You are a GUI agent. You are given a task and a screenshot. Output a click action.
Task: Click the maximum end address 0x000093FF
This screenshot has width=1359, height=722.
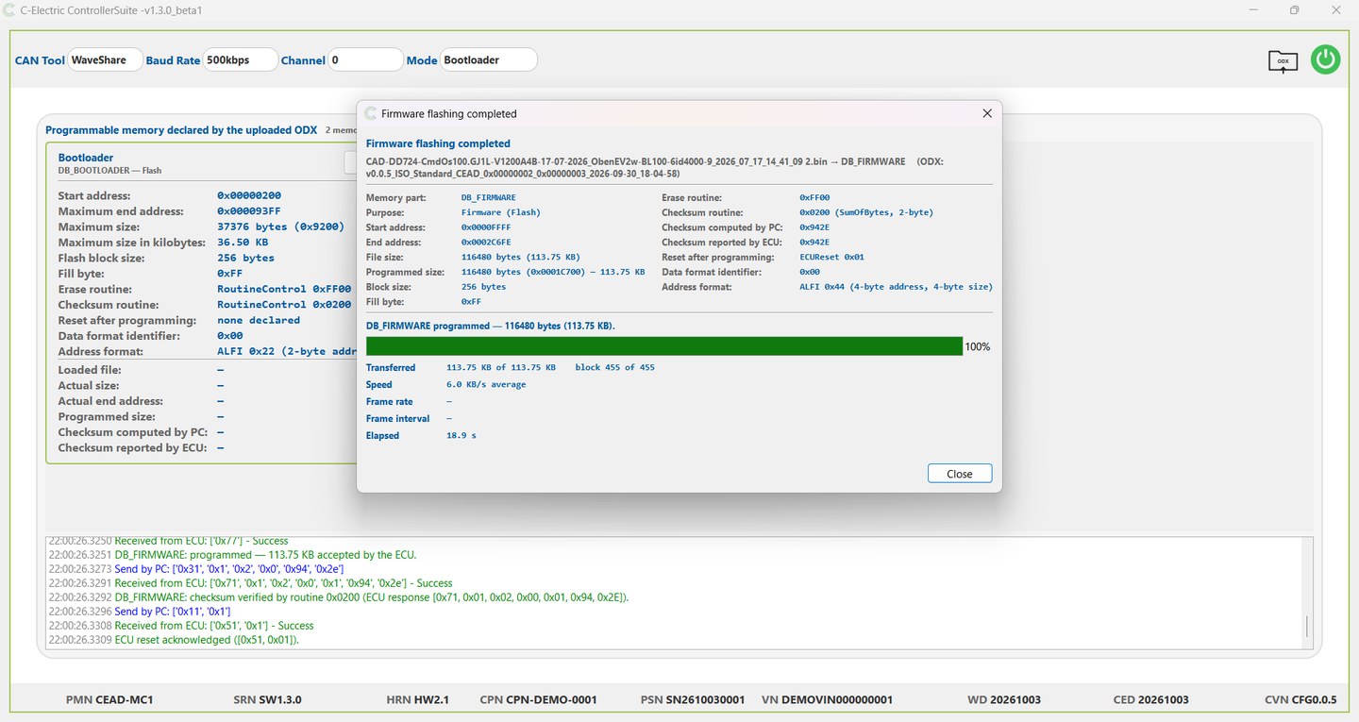click(249, 211)
